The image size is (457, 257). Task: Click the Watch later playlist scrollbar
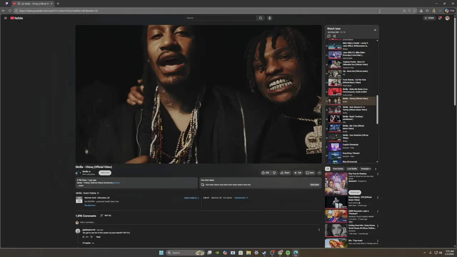pyautogui.click(x=377, y=109)
